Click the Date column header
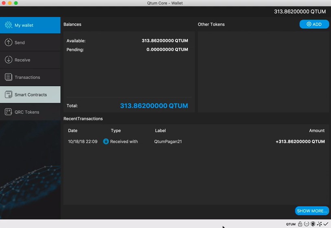This screenshot has height=228, width=331. (72, 130)
